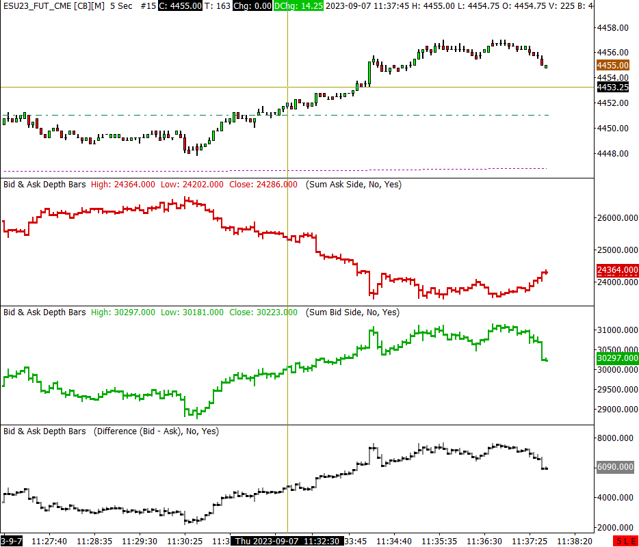Click the 31000.000 bid depth scale label
This screenshot has width=639, height=547.
(617, 330)
